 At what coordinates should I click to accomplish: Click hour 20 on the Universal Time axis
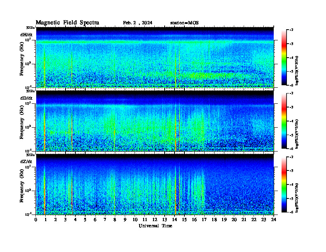(x=234, y=219)
